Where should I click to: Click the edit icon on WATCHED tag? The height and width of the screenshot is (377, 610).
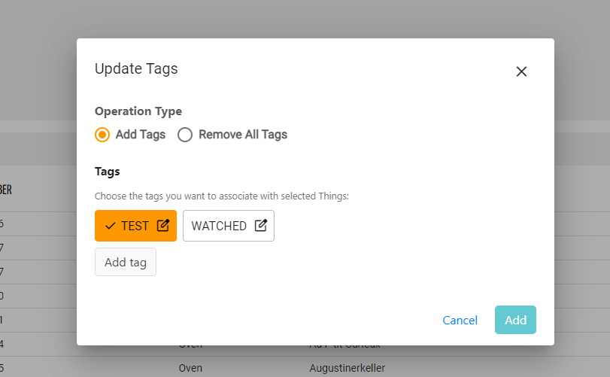tap(261, 225)
